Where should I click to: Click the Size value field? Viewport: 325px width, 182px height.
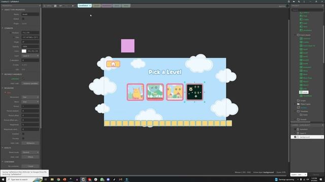pyautogui.click(x=30, y=37)
